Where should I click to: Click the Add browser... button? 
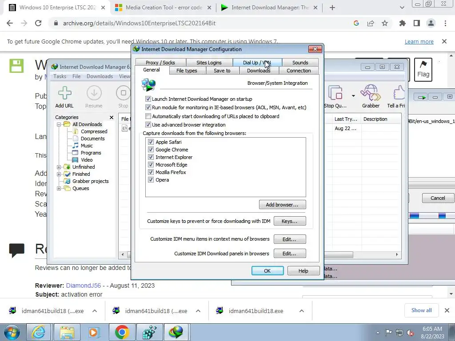pos(282,204)
